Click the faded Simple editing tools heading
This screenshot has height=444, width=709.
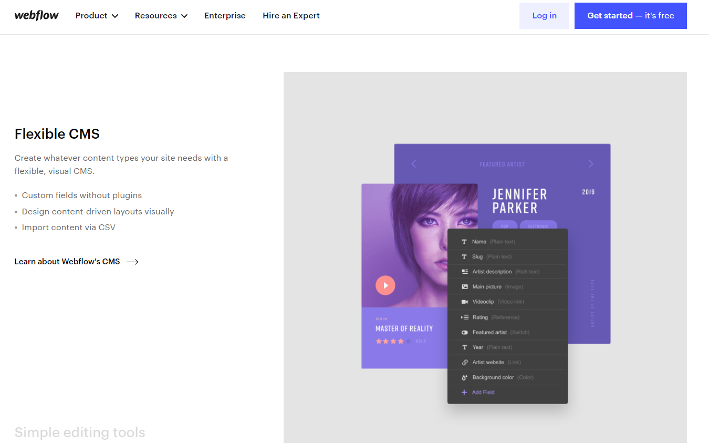point(80,432)
